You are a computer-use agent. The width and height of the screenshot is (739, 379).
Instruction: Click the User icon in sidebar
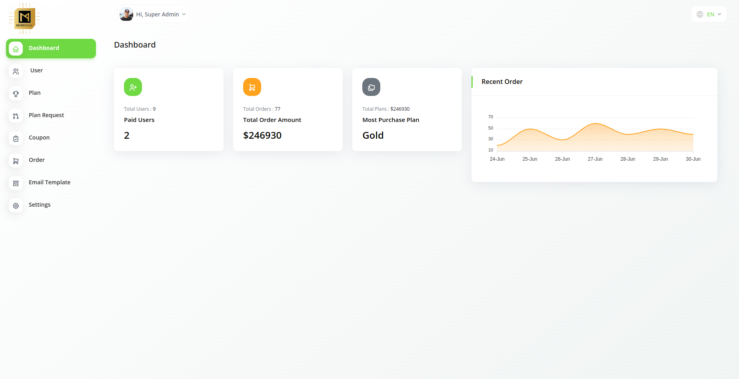coord(16,71)
